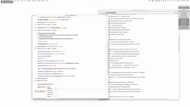Click the browser reload icon
The height and width of the screenshot is (107, 190).
point(105,13)
